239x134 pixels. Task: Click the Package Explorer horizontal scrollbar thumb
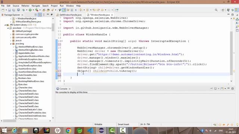coord(10,121)
